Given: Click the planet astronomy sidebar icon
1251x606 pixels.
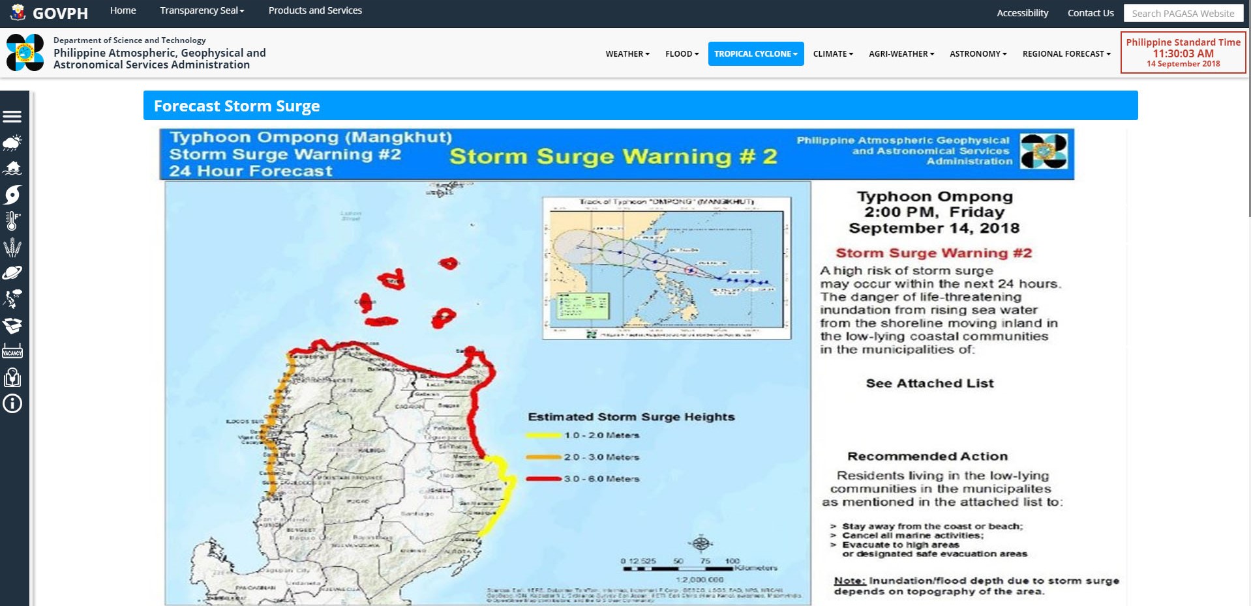Looking at the screenshot, I should [12, 273].
